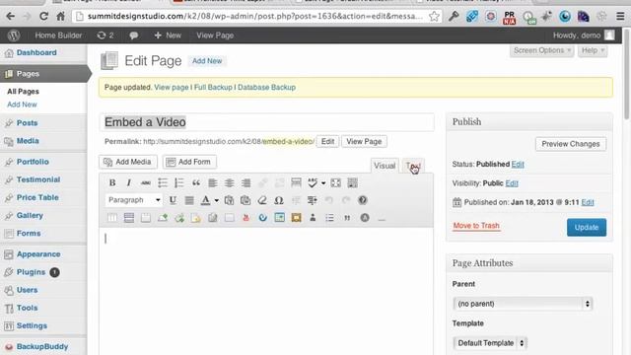Open spellchecker language dropdown arrow
This screenshot has width=631, height=355.
pyautogui.click(x=323, y=183)
